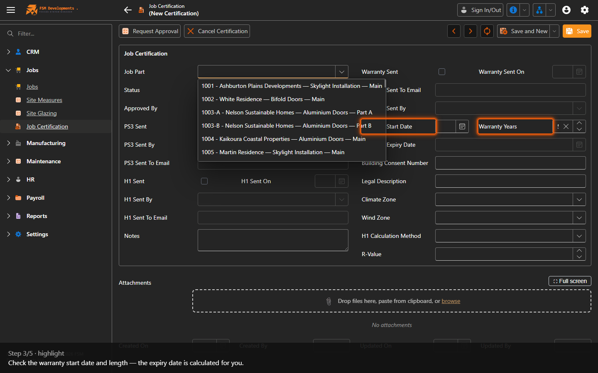598x373 pixels.
Task: Open the gear settings icon
Action: point(585,10)
